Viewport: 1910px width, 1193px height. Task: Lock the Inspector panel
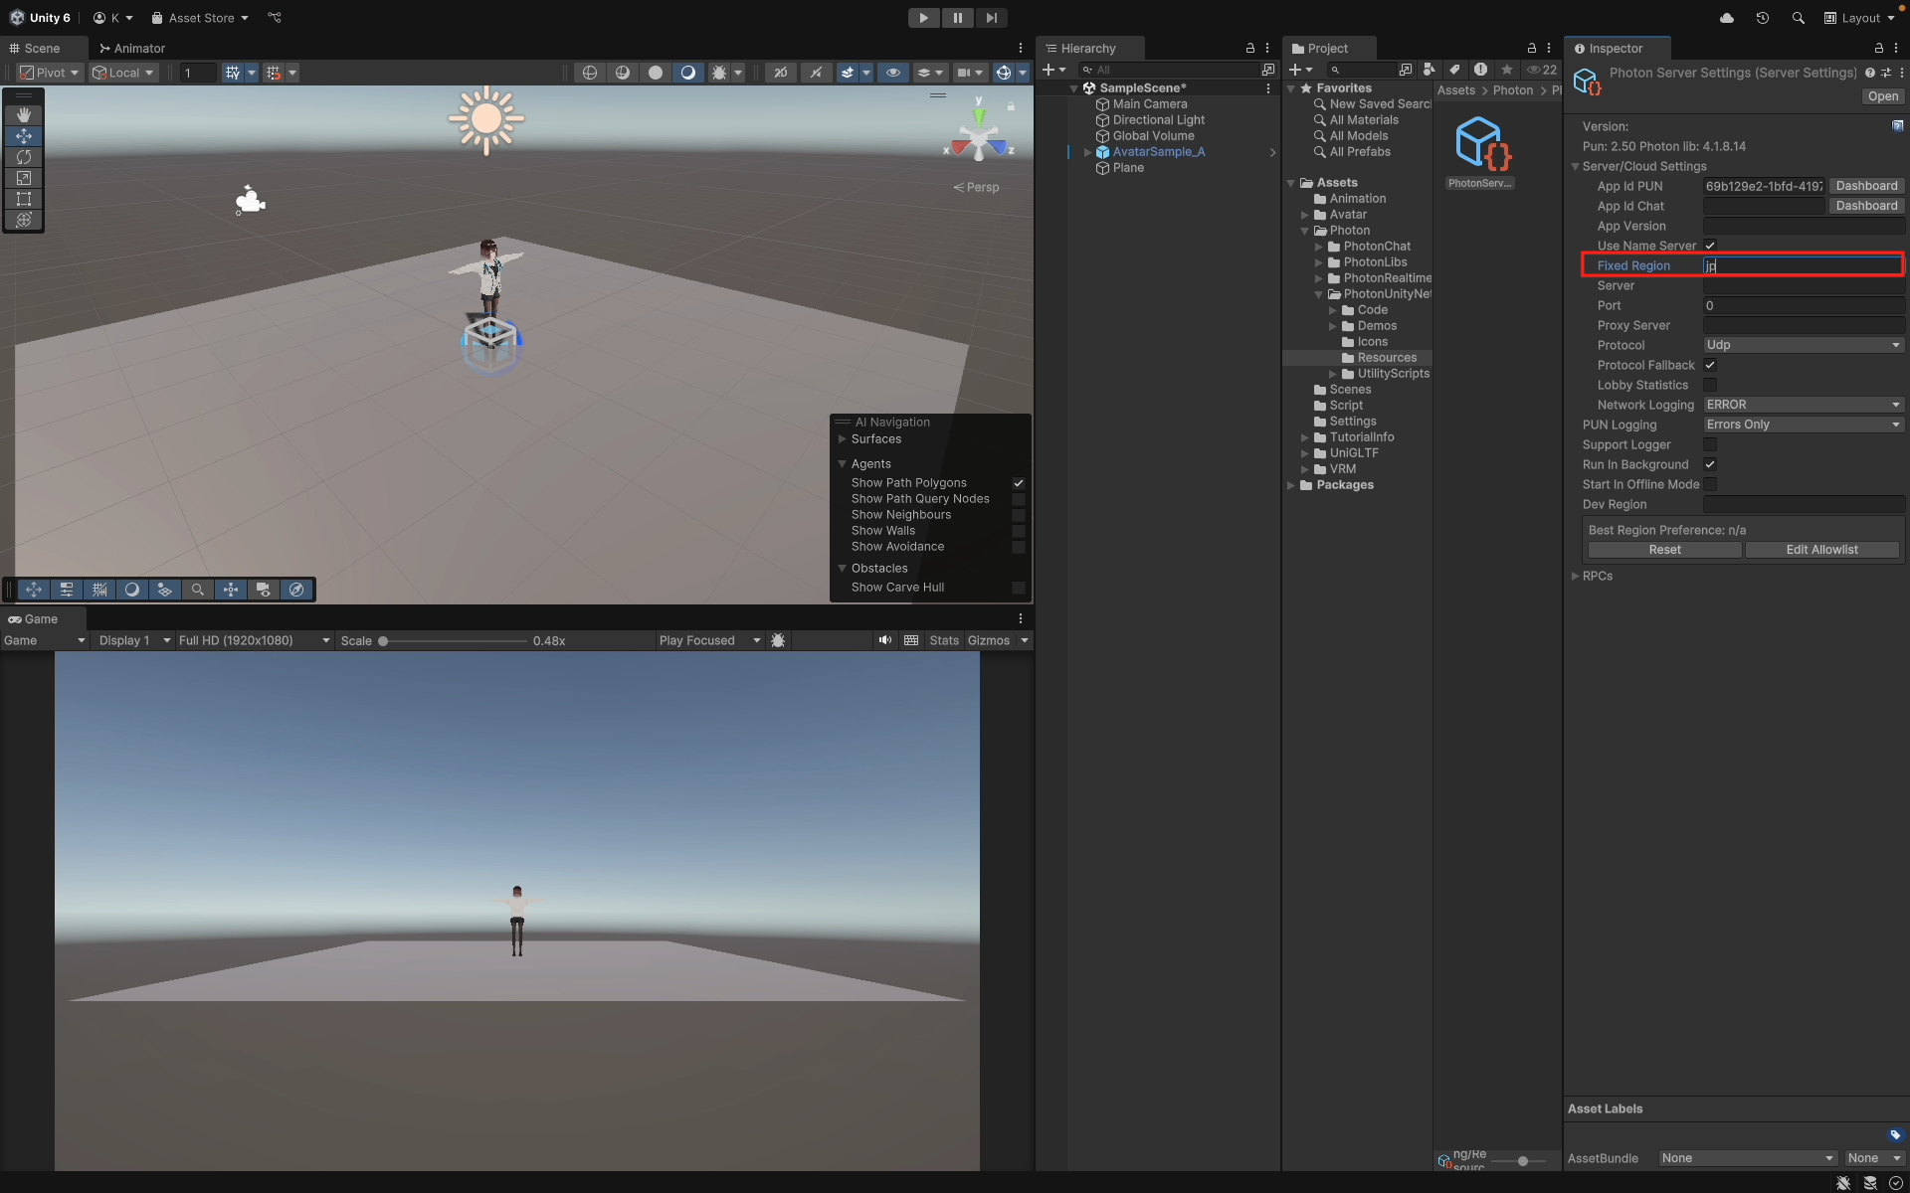[x=1879, y=48]
